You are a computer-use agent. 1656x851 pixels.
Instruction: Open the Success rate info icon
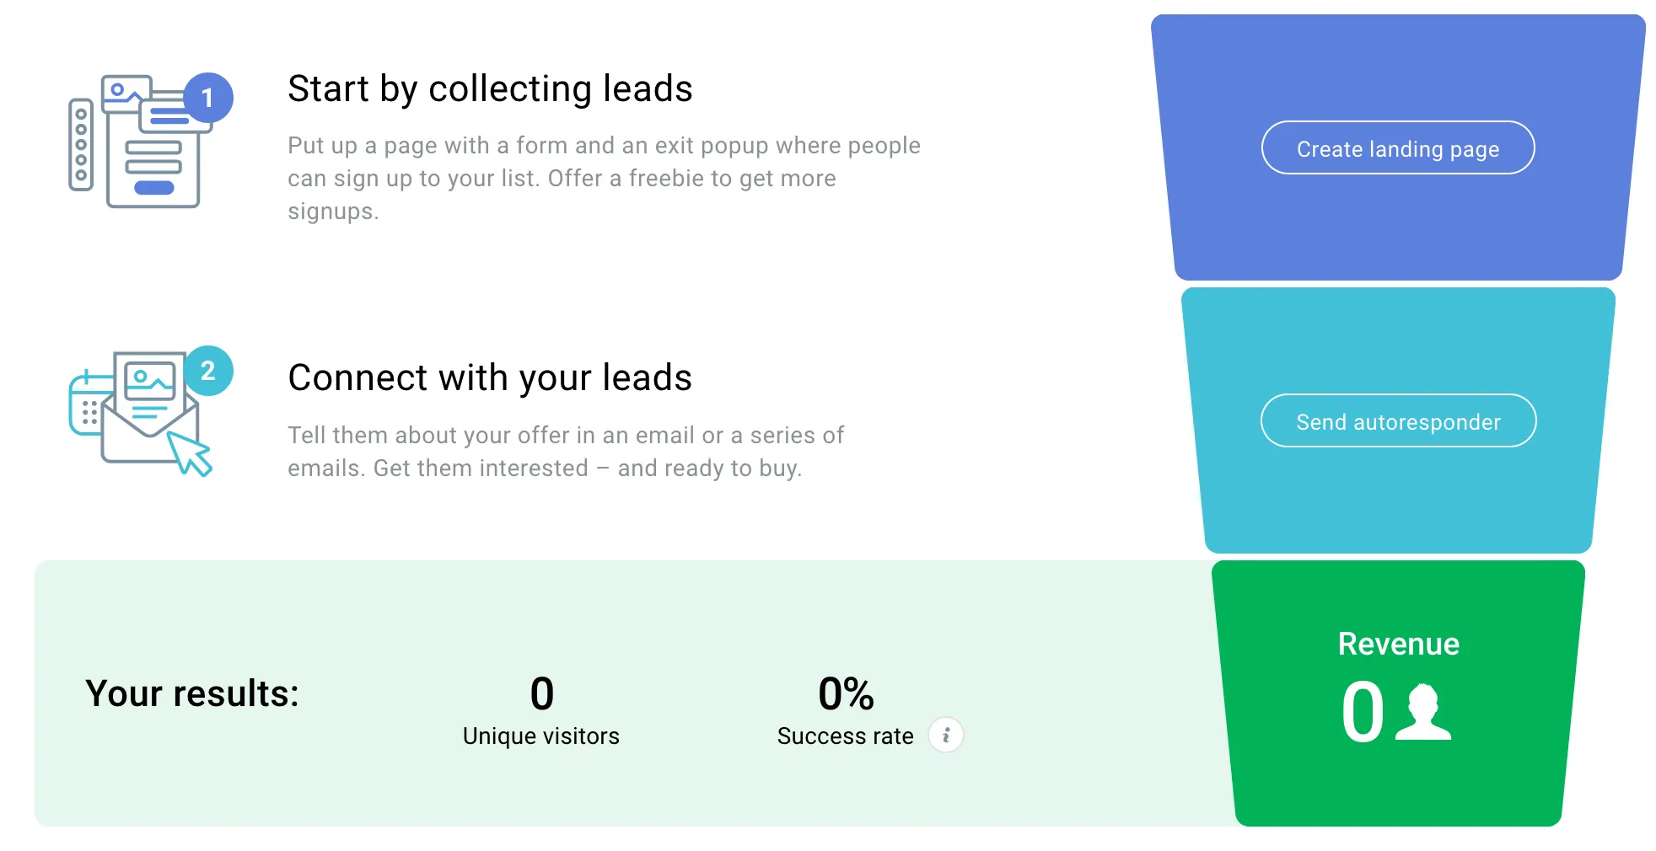(x=946, y=736)
